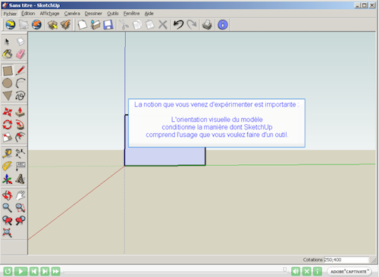Mute audio in the Captivate playbar

[x=296, y=272]
